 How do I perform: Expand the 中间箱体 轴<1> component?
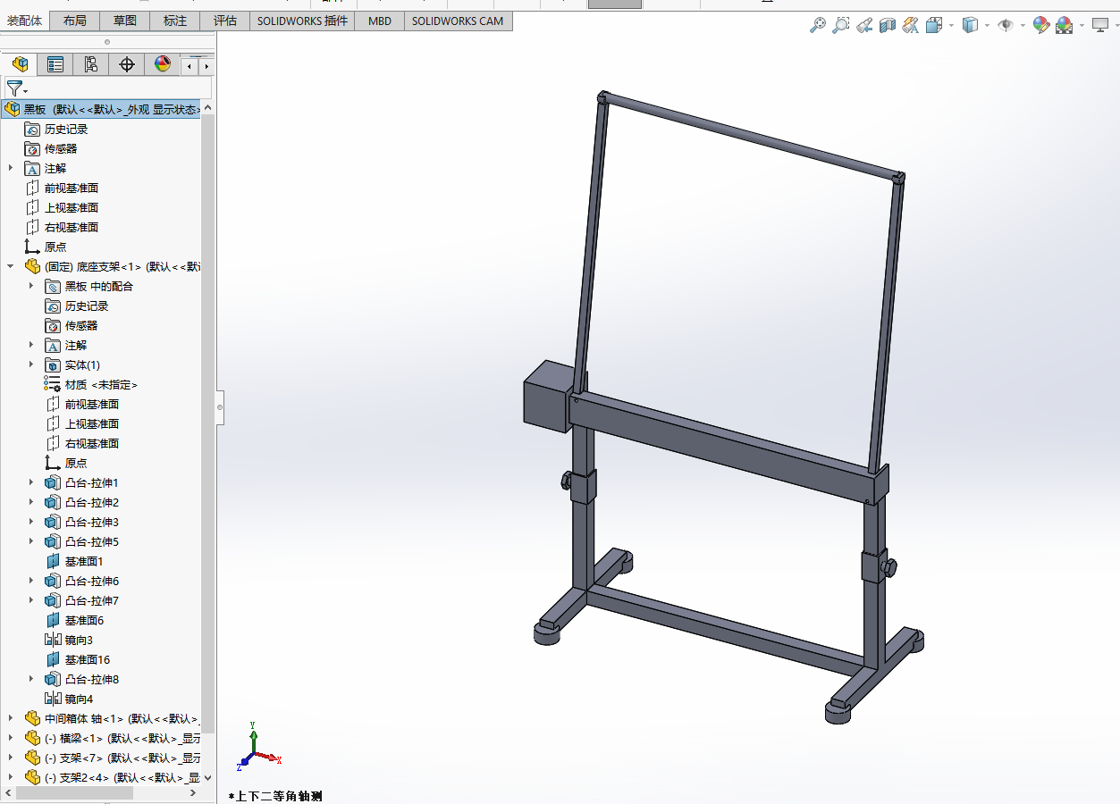point(11,719)
